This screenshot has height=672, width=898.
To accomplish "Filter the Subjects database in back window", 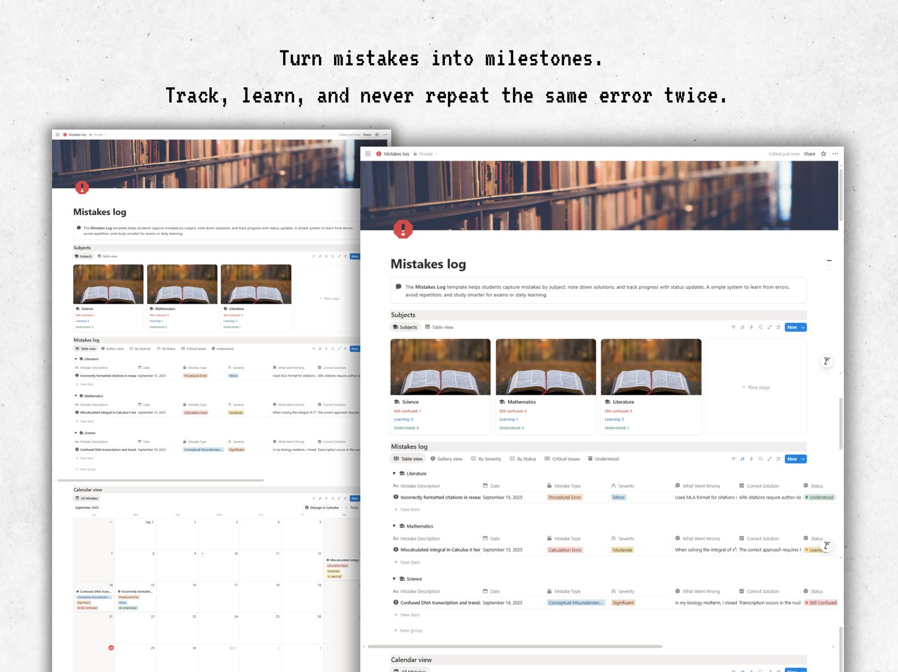I will (x=314, y=256).
